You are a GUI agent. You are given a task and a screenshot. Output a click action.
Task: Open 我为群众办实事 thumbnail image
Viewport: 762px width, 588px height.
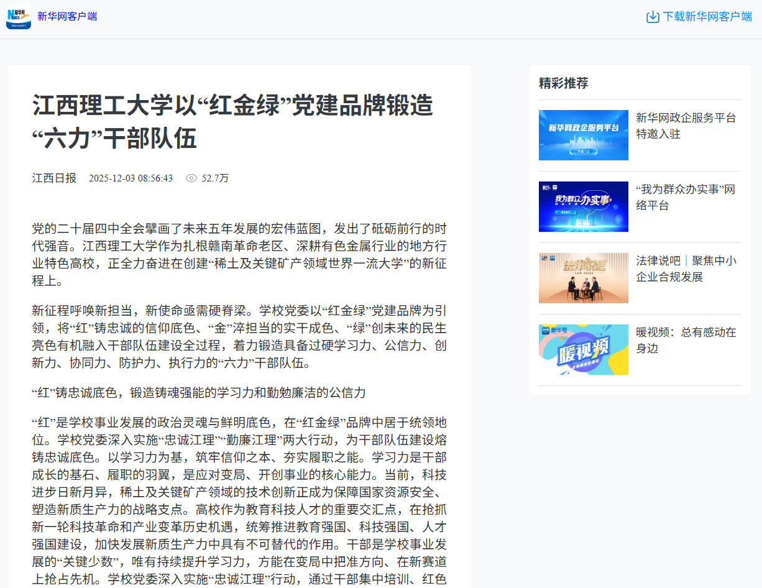[x=583, y=206]
